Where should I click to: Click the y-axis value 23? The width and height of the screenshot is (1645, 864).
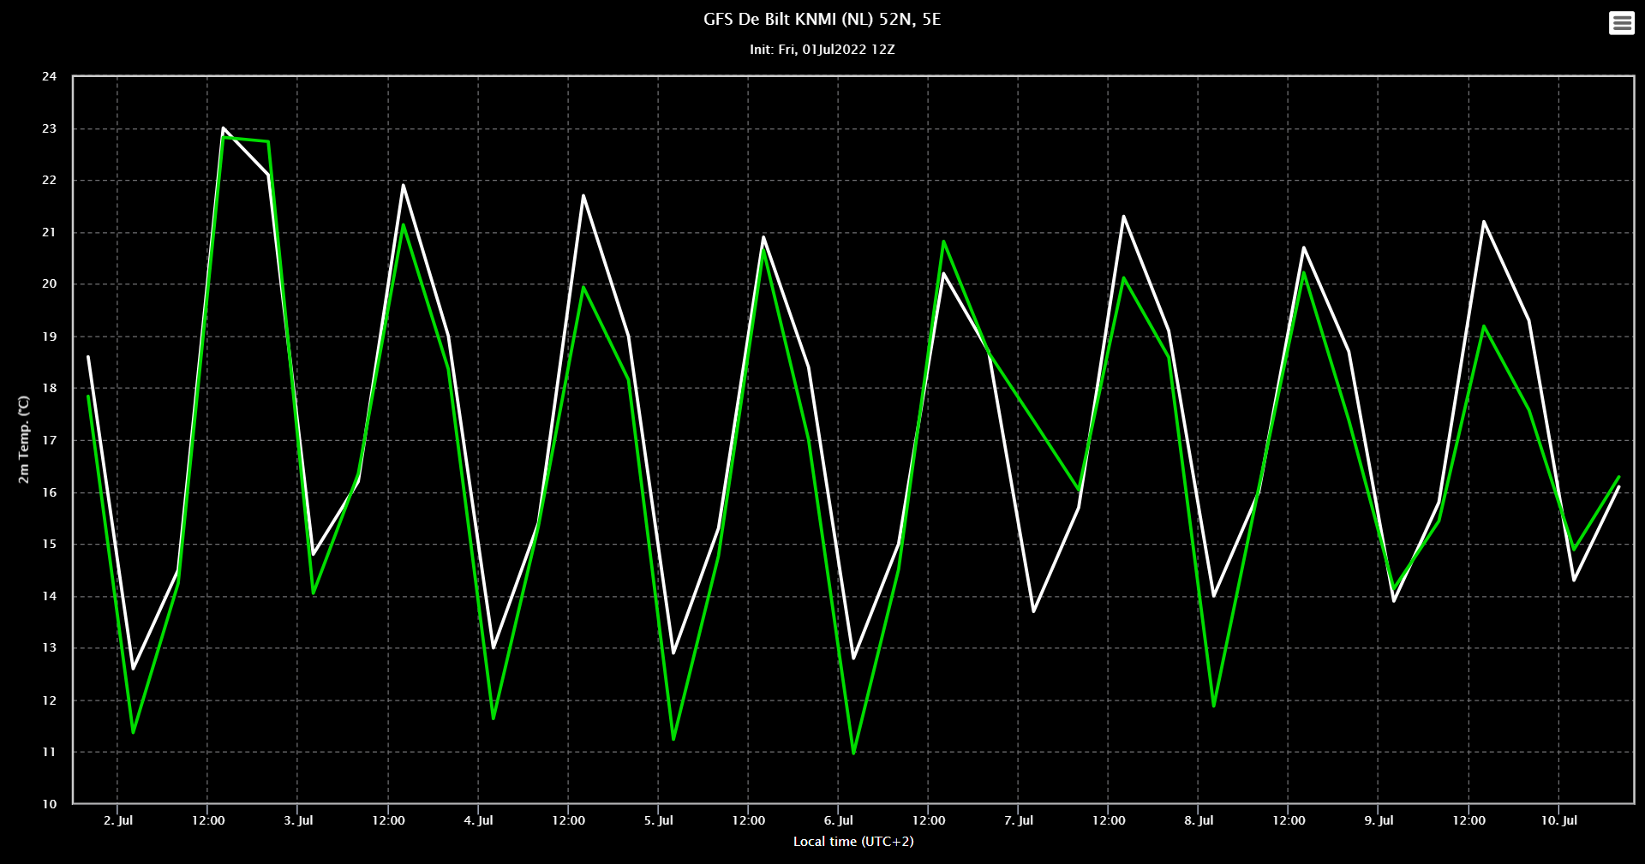[x=49, y=128]
